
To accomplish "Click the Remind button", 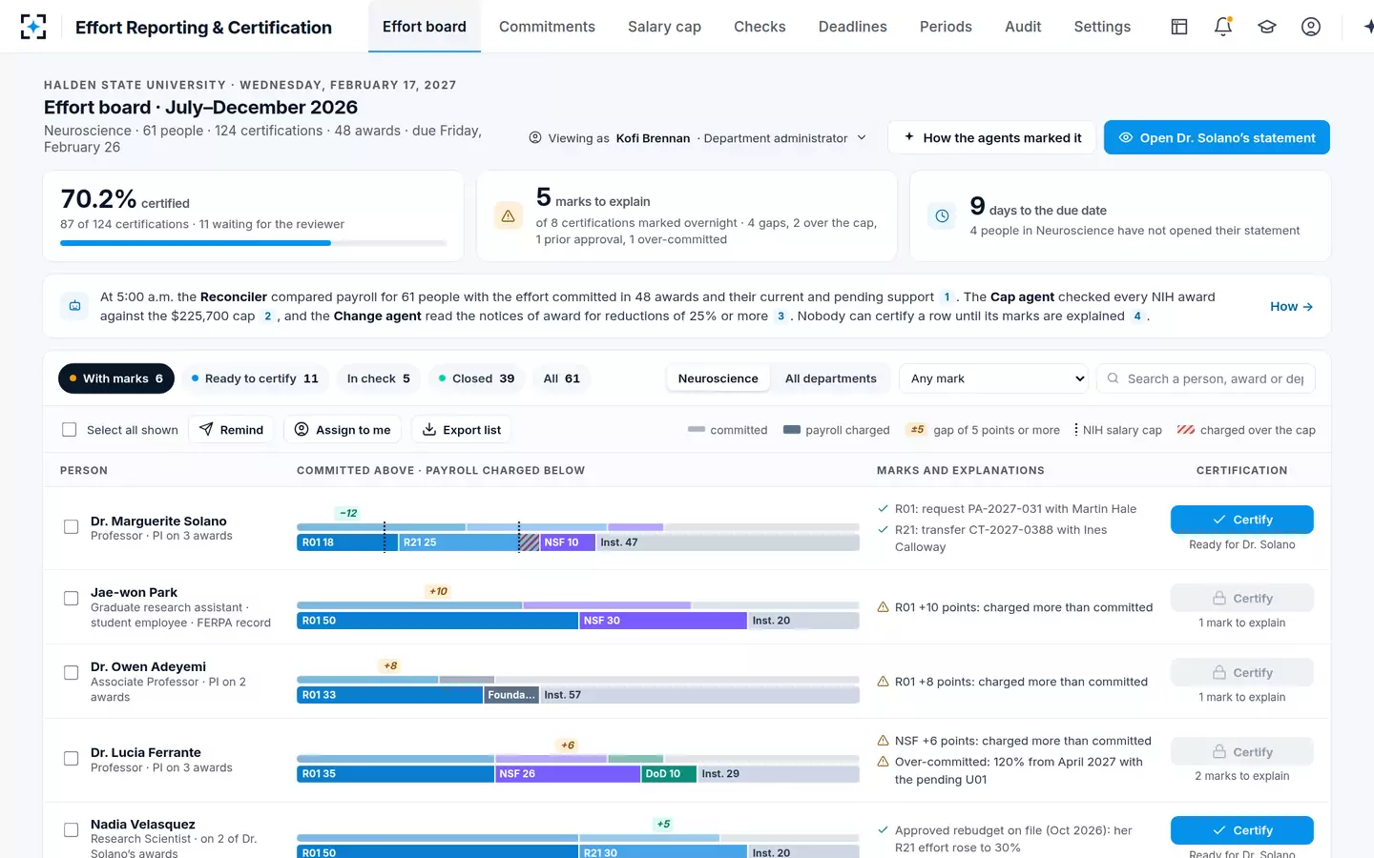I will [x=232, y=430].
